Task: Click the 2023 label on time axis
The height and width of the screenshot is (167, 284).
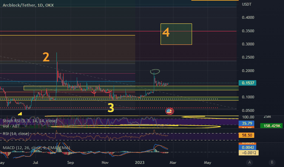Action: pos(140,162)
